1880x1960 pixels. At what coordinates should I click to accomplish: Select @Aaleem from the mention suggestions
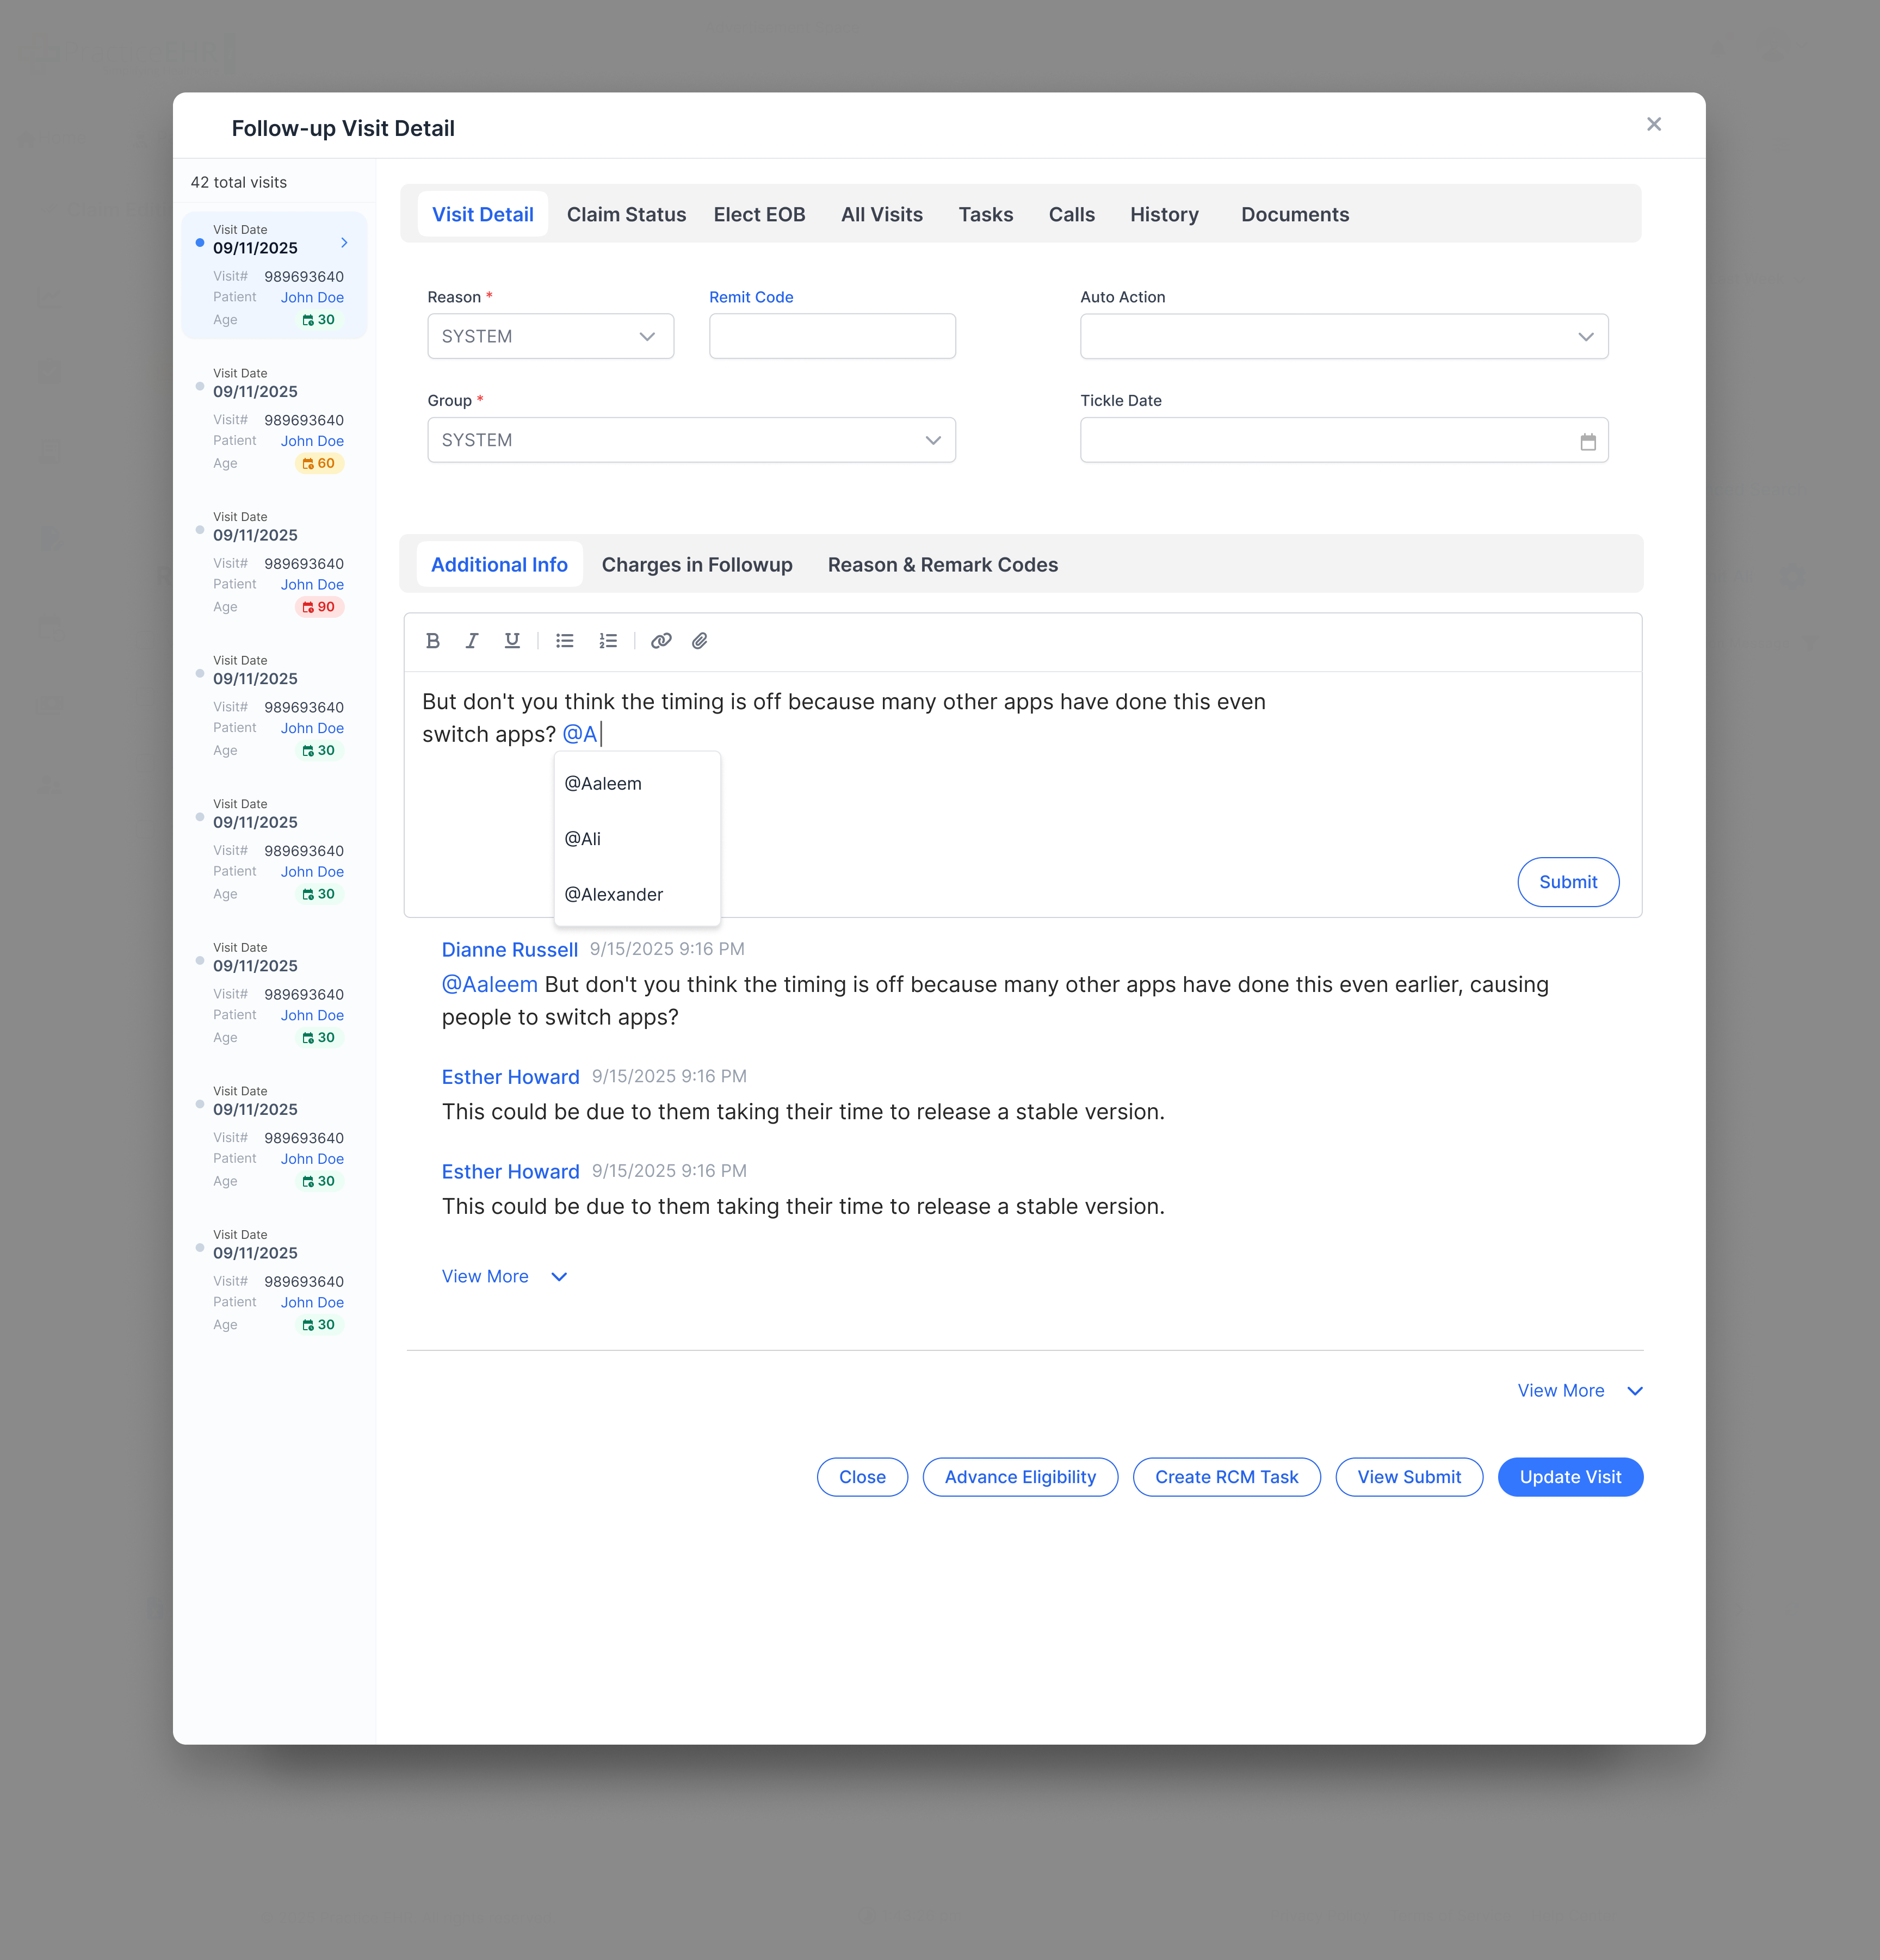602,783
